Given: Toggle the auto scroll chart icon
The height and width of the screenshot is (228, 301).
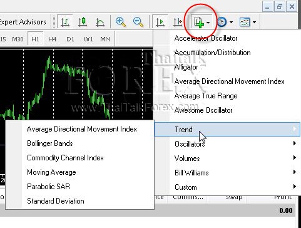Looking at the screenshot, I should click(x=160, y=22).
